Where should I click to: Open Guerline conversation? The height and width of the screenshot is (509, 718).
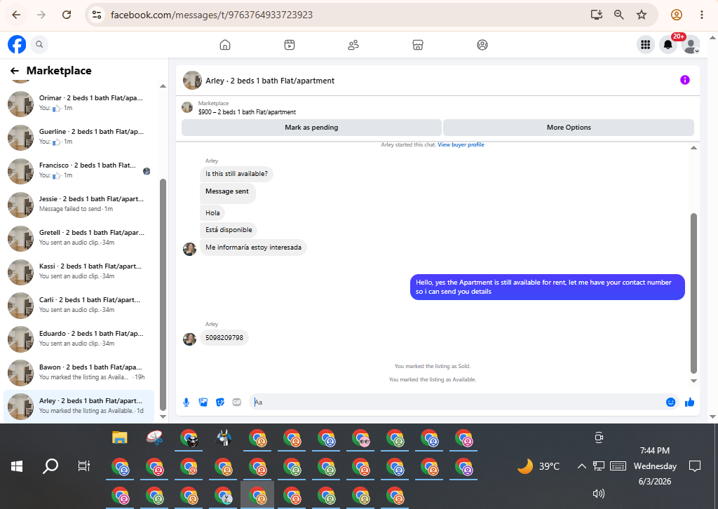79,137
